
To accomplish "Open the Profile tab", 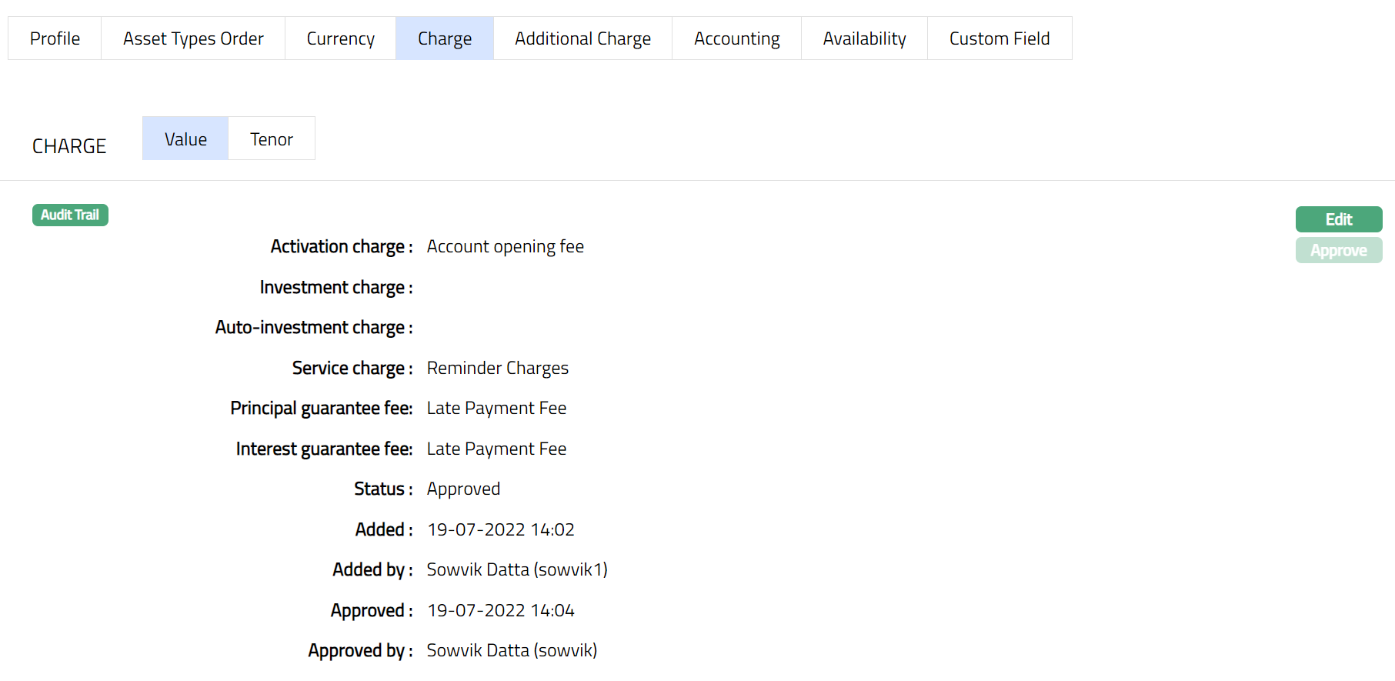I will tap(55, 38).
